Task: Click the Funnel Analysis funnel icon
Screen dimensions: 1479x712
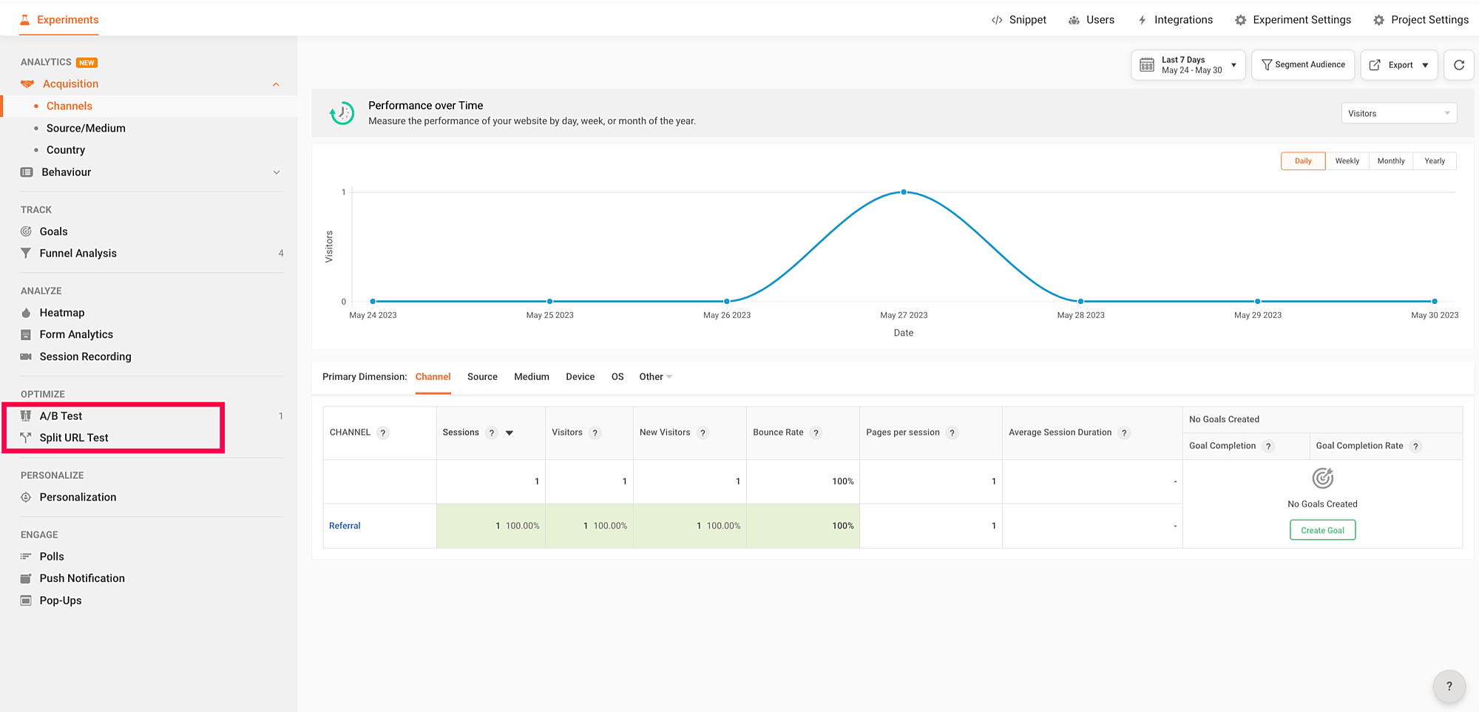Action: click(x=26, y=254)
